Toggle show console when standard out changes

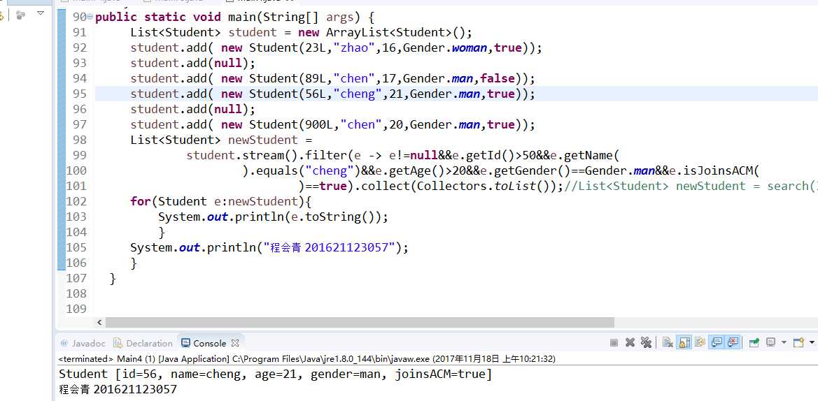pos(717,343)
